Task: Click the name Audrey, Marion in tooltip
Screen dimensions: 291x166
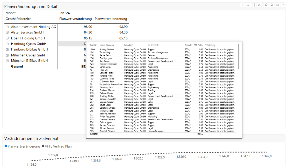Action: pos(107,49)
